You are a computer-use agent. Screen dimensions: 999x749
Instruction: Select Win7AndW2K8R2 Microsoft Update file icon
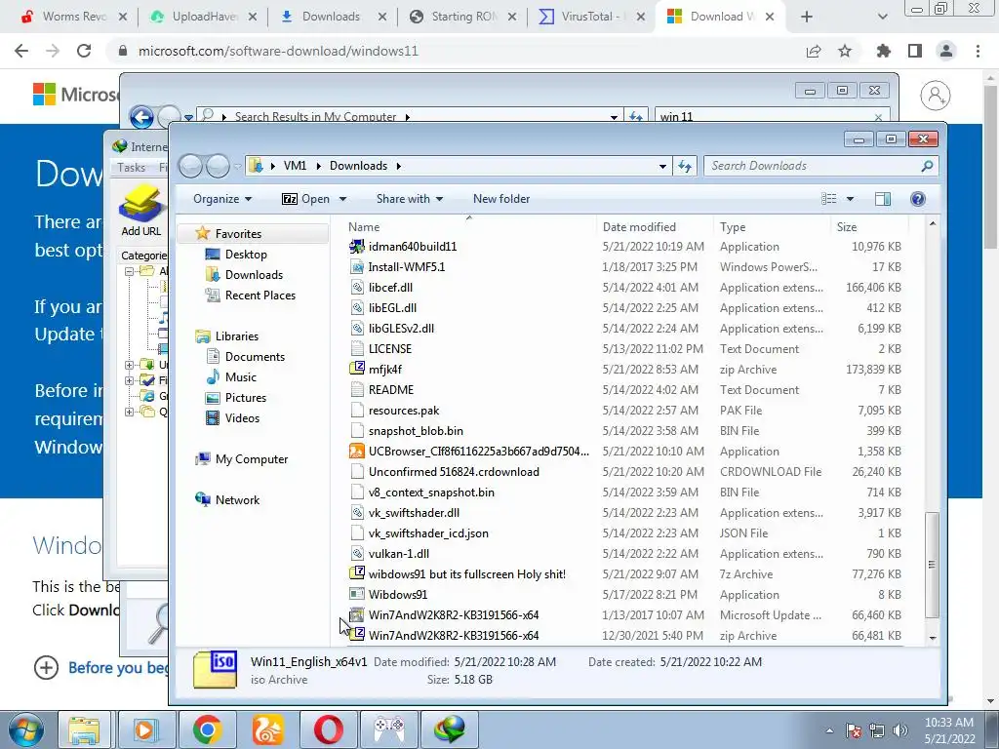357,614
